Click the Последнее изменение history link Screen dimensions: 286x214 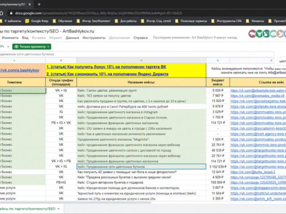click(195, 37)
